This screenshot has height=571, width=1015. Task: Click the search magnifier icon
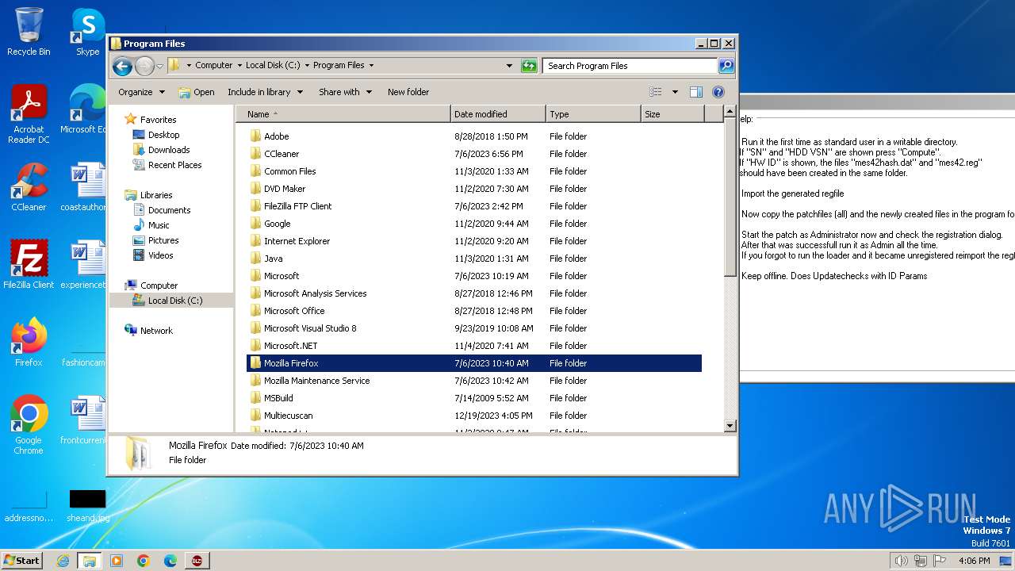726,66
